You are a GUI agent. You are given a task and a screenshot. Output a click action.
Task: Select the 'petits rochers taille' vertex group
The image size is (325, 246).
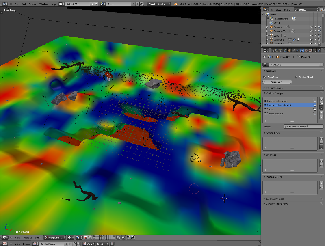(290, 101)
